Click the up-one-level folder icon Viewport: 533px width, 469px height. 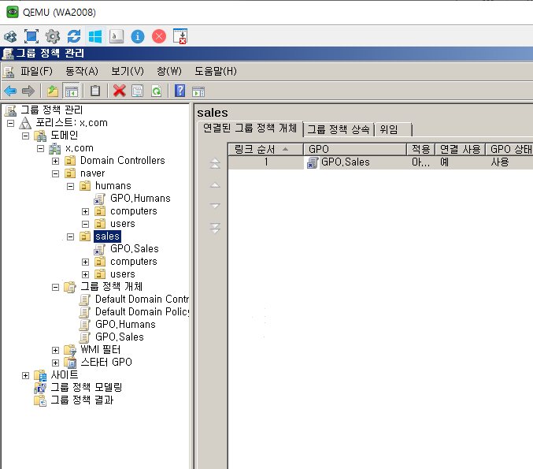click(x=53, y=91)
